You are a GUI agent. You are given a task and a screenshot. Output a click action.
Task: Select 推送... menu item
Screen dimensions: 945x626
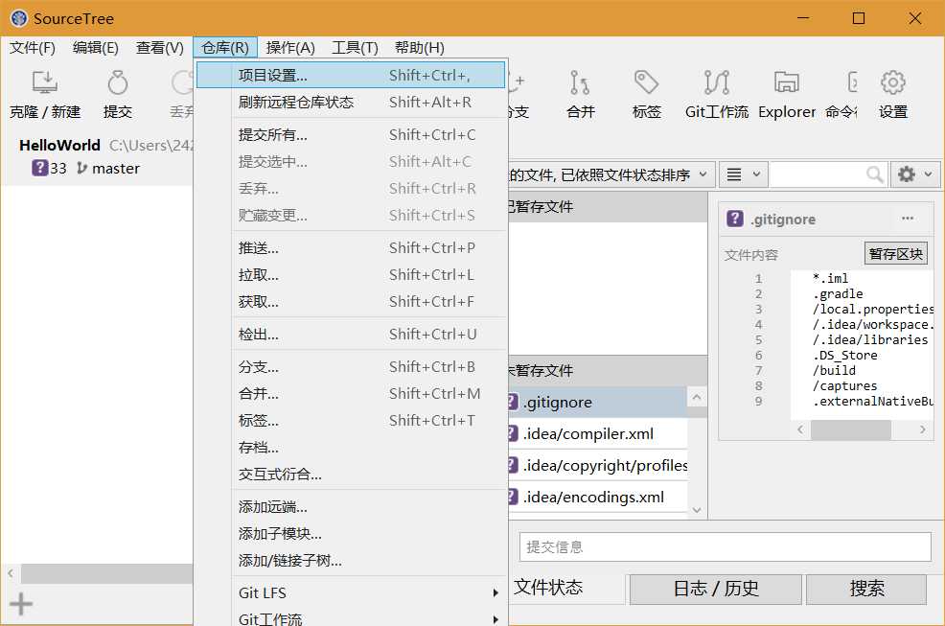pos(351,248)
